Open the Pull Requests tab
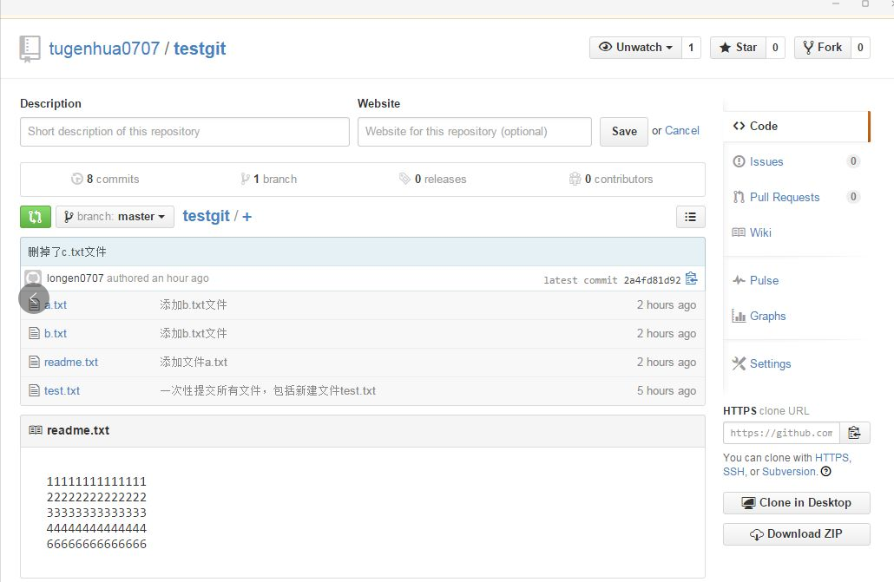 coord(797,197)
